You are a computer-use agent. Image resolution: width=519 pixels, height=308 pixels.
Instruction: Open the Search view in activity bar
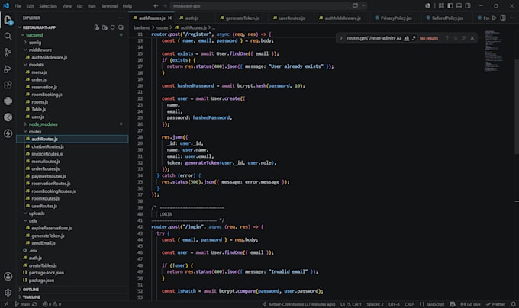pos(8,37)
